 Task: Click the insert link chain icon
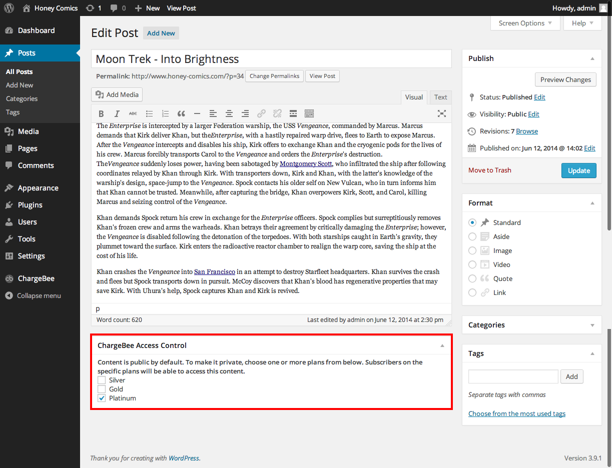(261, 113)
